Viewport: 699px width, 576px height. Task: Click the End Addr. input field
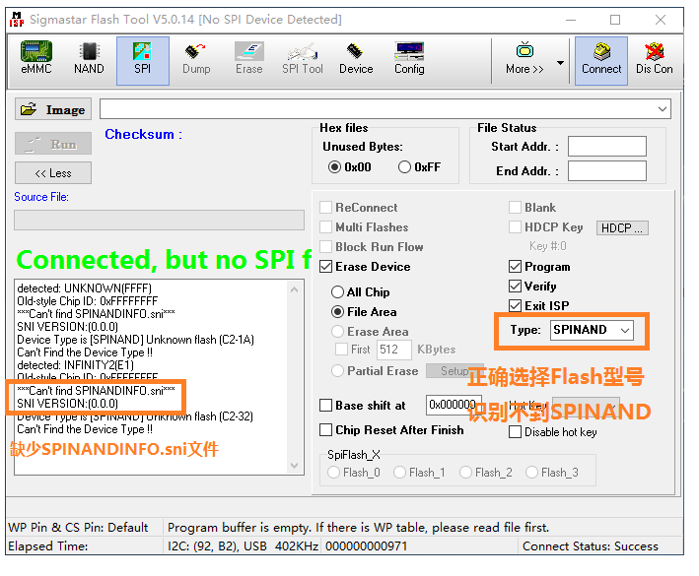tap(607, 171)
